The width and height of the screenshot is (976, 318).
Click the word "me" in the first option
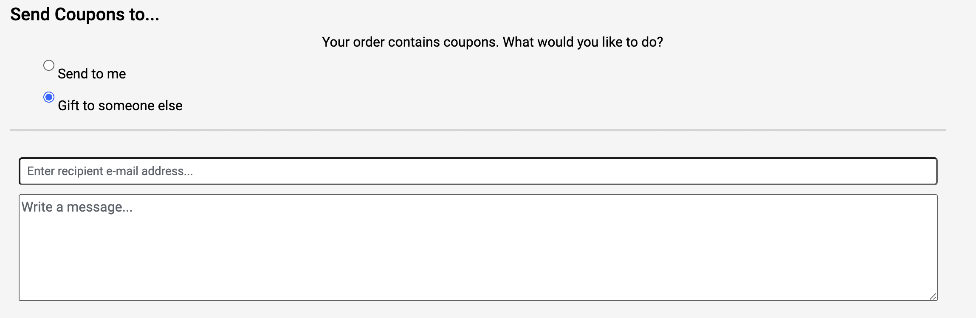click(116, 74)
